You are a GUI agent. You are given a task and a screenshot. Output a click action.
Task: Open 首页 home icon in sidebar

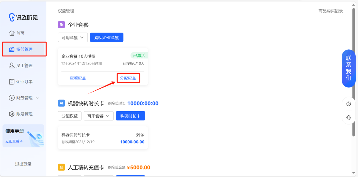(12, 33)
